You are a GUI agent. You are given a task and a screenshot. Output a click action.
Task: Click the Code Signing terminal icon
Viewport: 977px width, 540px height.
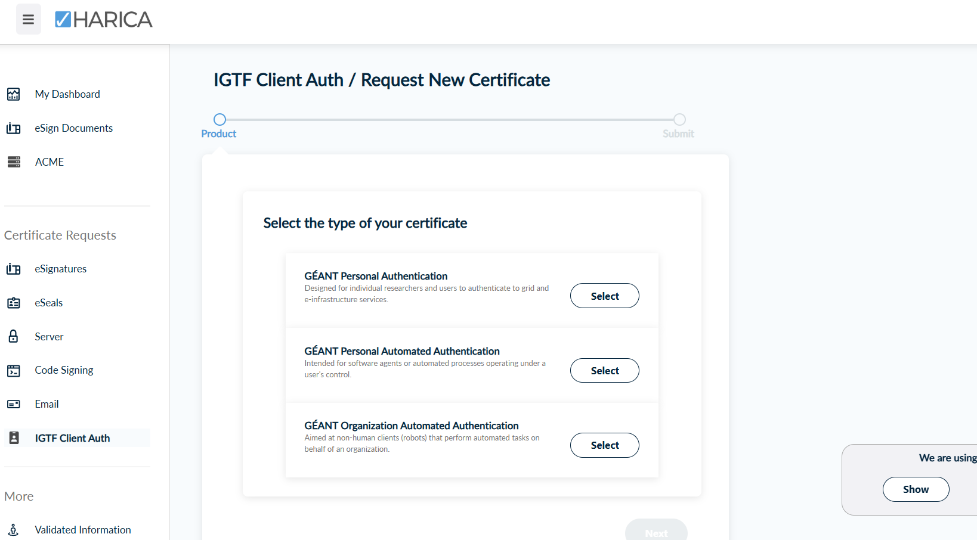14,370
